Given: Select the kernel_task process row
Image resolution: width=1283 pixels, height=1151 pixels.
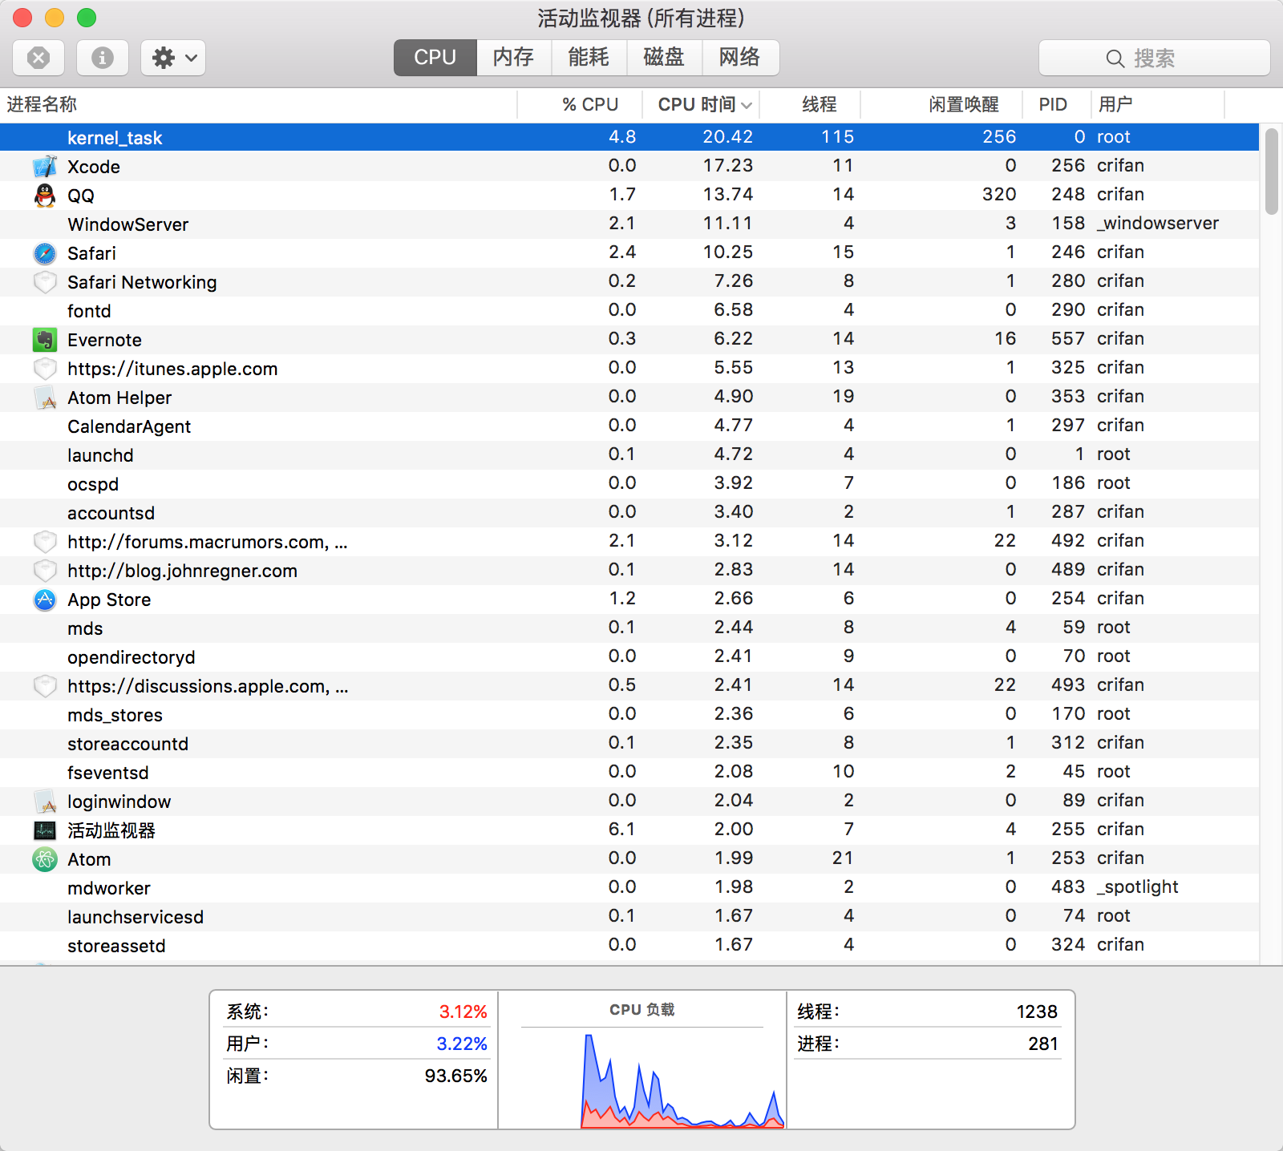Looking at the screenshot, I should 629,137.
